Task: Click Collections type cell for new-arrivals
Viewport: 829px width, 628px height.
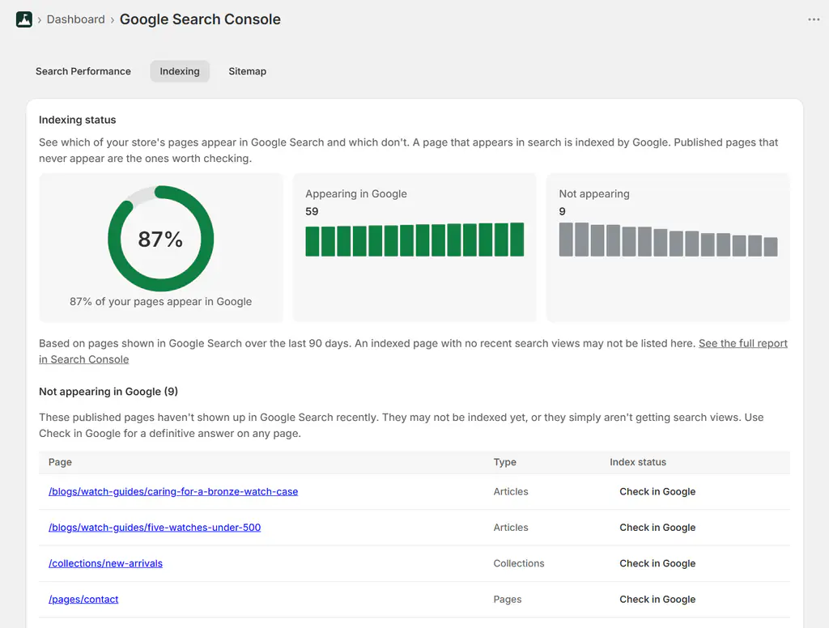Action: point(519,563)
